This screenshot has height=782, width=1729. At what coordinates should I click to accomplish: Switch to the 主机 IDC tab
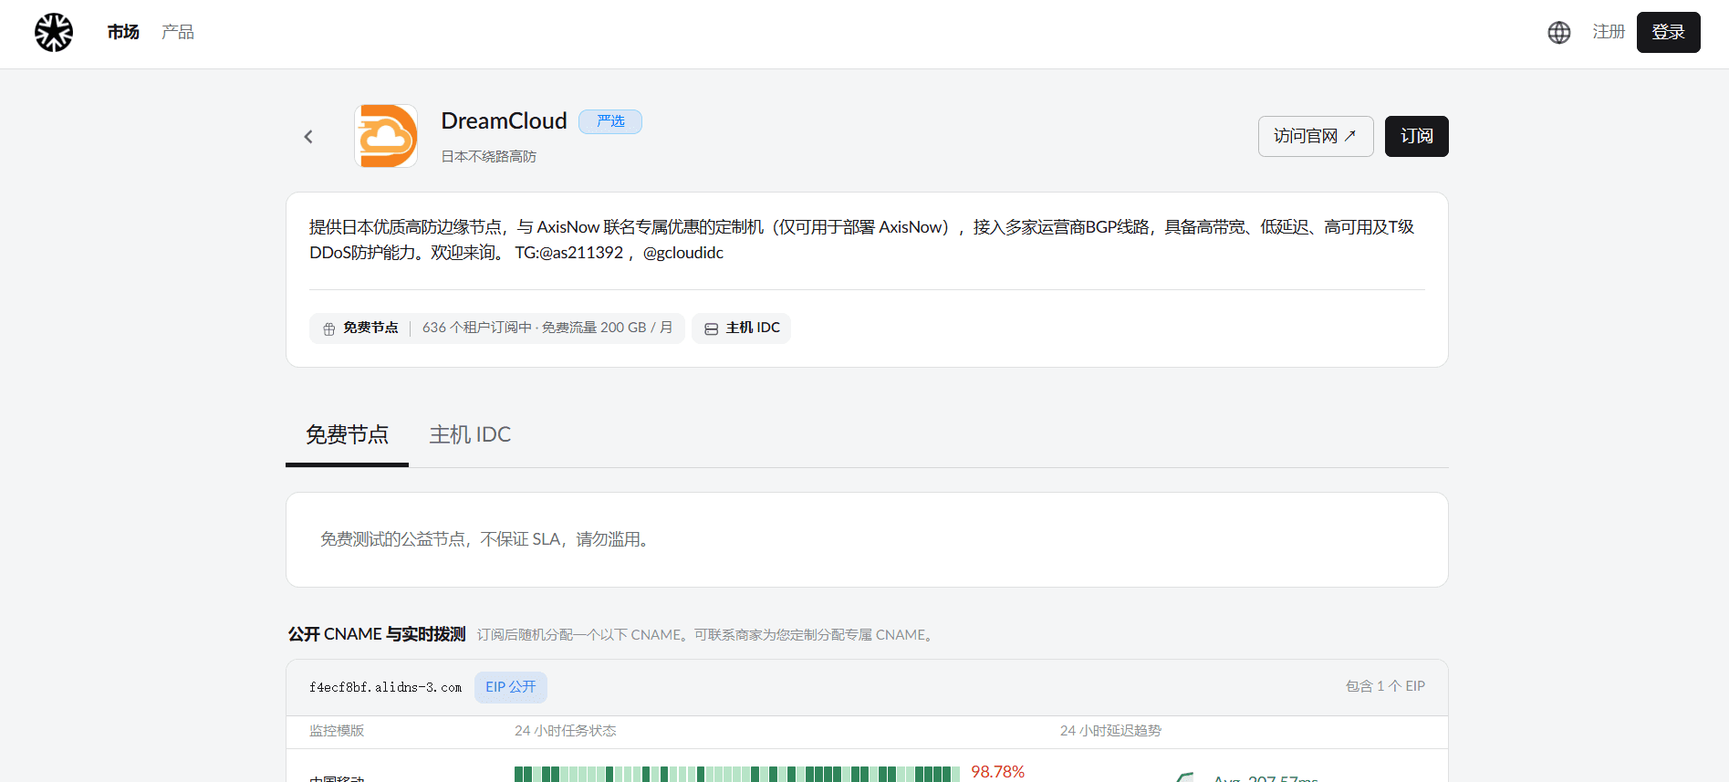coord(470,435)
